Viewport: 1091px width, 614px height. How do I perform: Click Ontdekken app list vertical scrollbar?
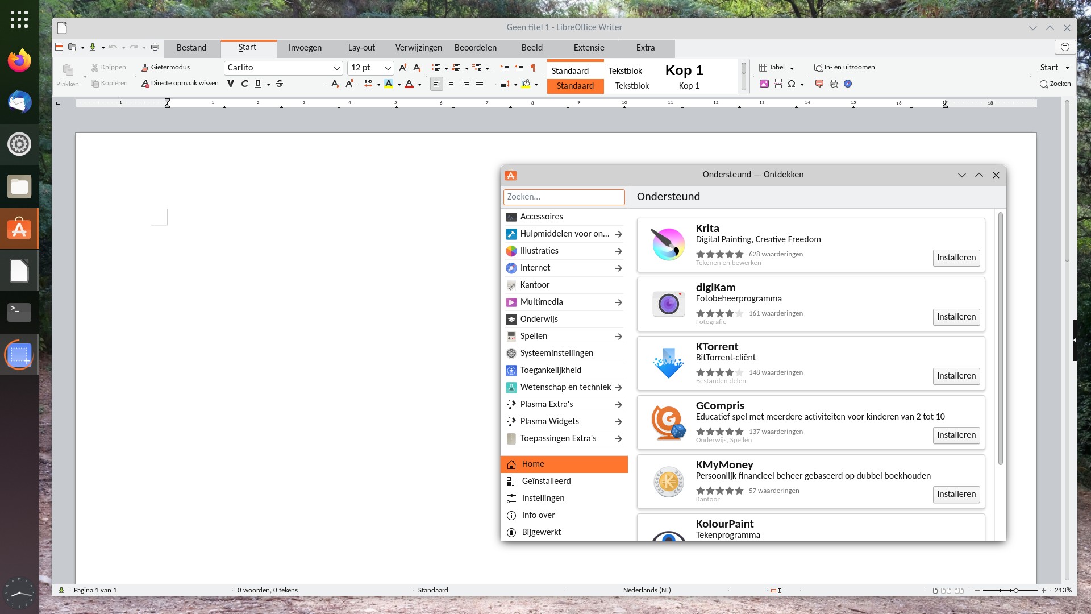pos(1001,338)
